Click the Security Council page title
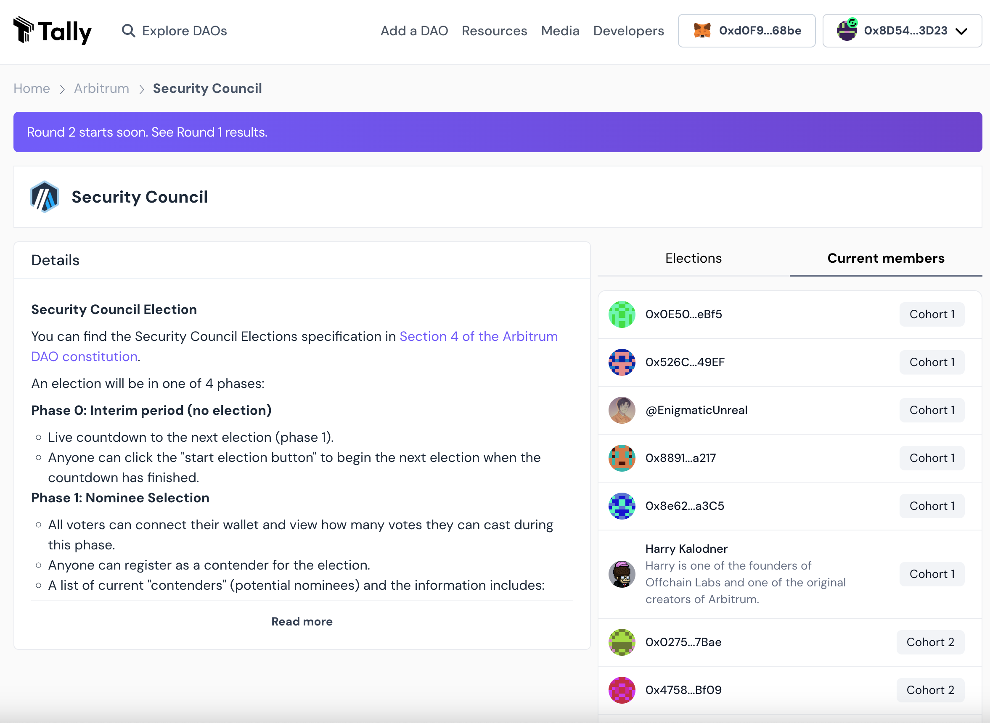 tap(140, 197)
